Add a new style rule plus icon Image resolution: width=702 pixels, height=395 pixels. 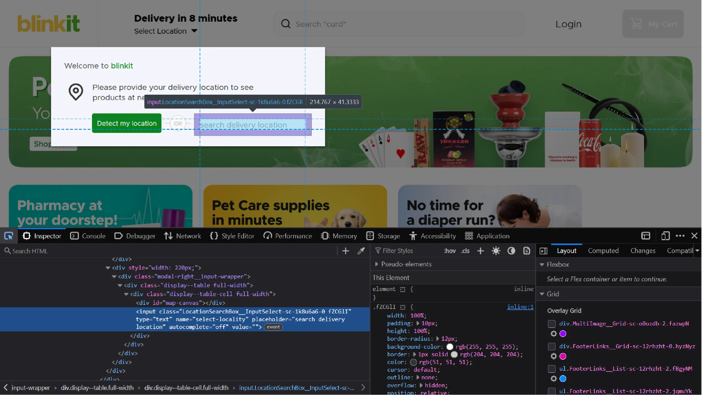(x=480, y=251)
